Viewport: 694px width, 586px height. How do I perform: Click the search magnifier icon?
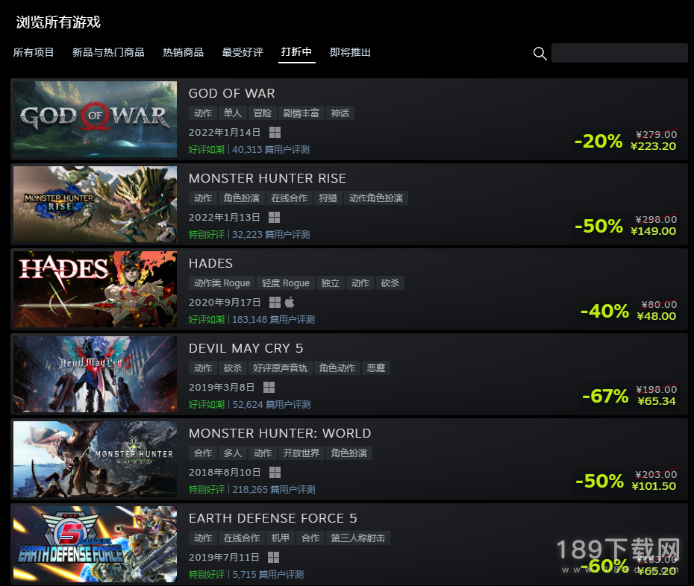tap(540, 54)
